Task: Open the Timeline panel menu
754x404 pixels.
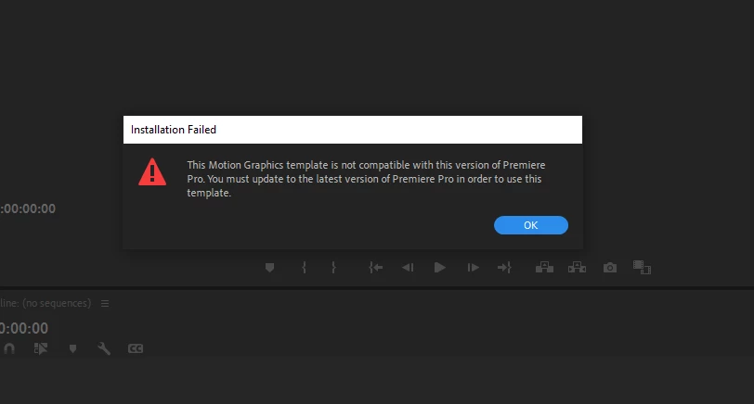Action: [x=105, y=303]
